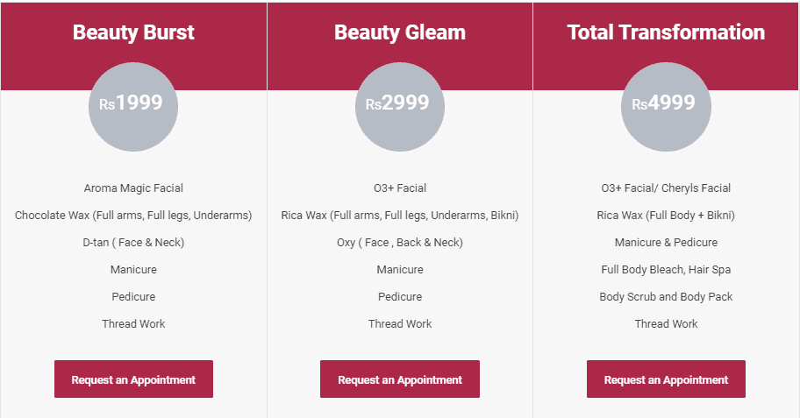The height and width of the screenshot is (418, 800).
Task: Click D-tan (Face & Neck) entry
Action: [x=133, y=242]
